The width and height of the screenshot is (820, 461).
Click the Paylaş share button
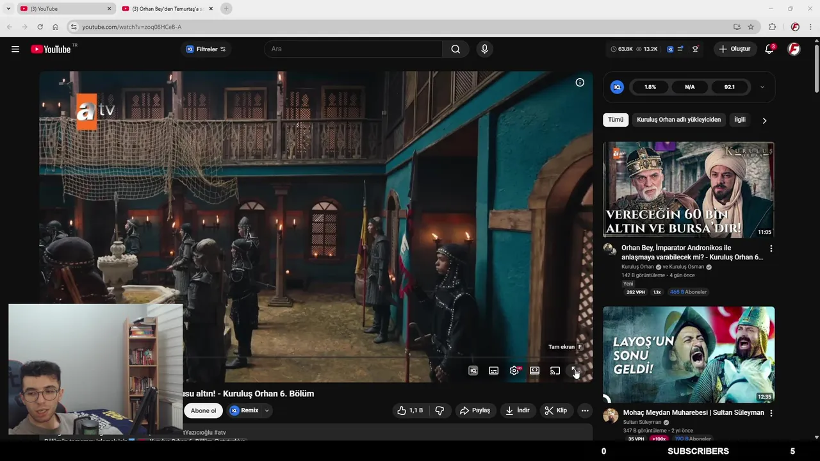coord(475,410)
